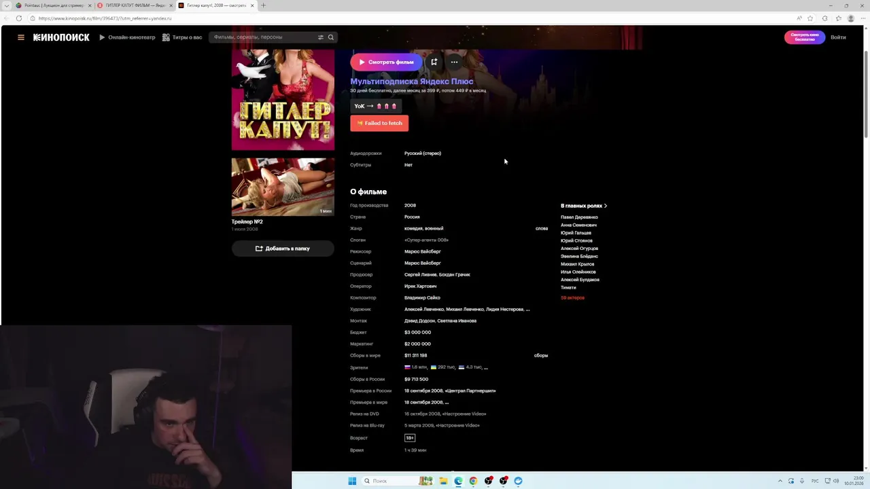
Task: Open a new browser tab
Action: click(x=263, y=5)
